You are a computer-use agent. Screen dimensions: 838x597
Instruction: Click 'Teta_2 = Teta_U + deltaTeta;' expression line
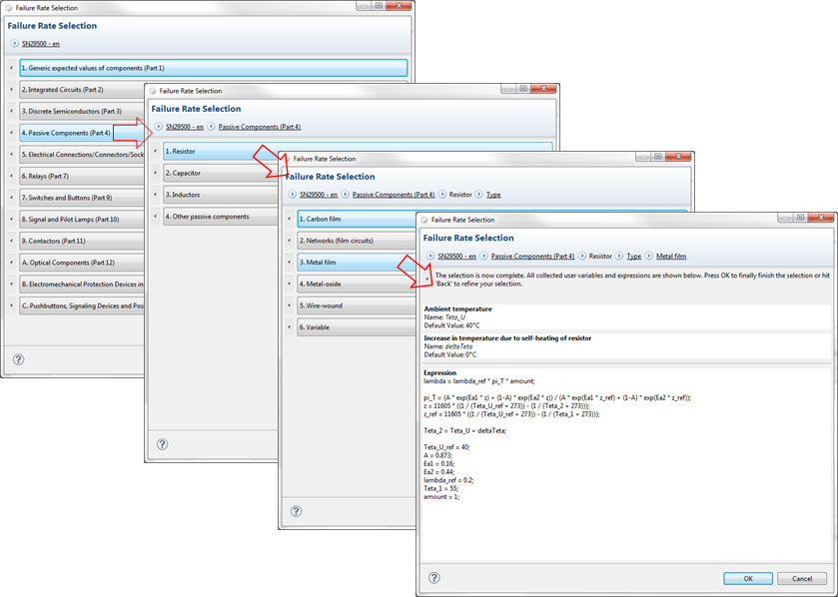464,431
